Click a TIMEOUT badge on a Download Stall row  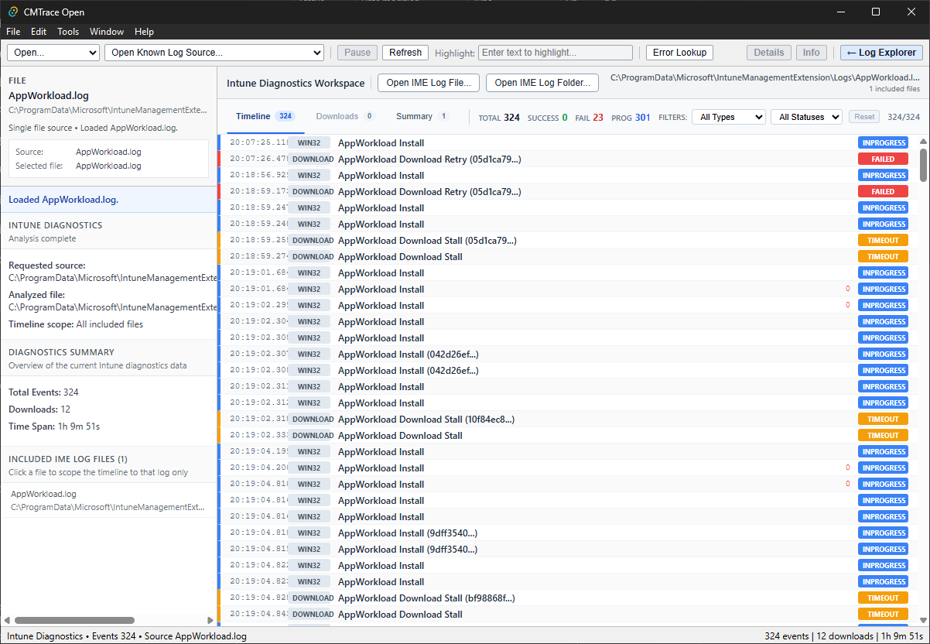(883, 240)
